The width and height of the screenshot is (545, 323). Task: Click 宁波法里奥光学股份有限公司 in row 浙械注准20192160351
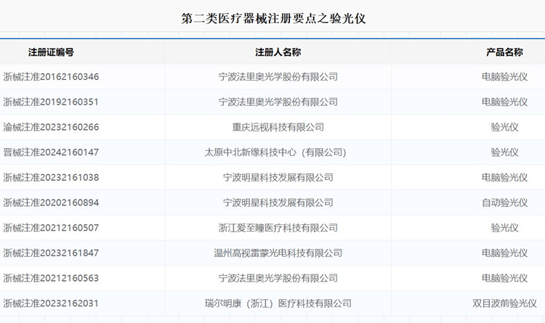(x=278, y=102)
